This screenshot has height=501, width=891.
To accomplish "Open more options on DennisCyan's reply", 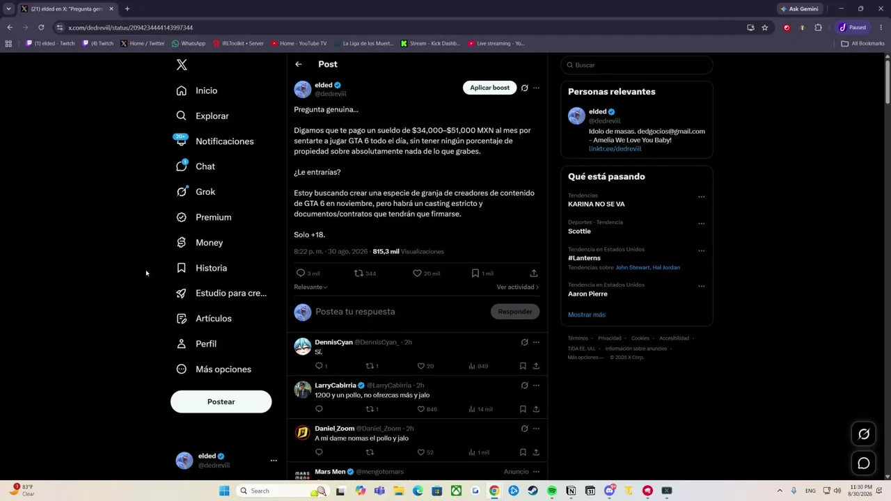I will tap(536, 342).
